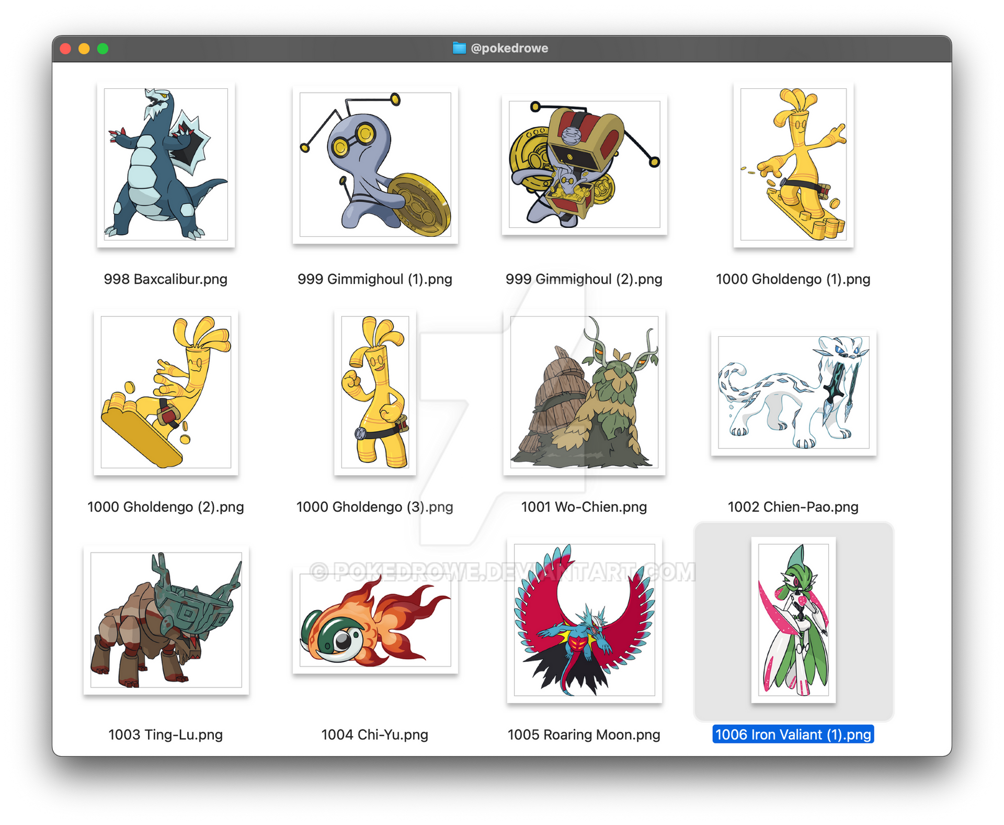
Task: Select the 1003 Ting-Lu thumbnail
Action: (166, 620)
